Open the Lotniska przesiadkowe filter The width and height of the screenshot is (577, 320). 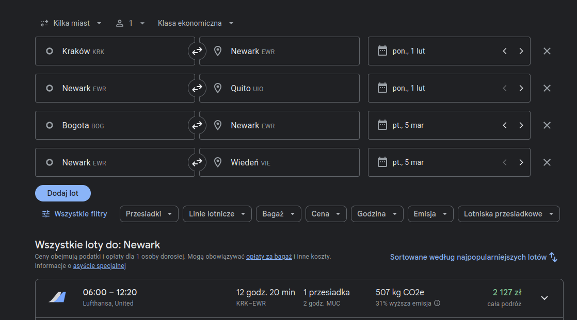(508, 214)
